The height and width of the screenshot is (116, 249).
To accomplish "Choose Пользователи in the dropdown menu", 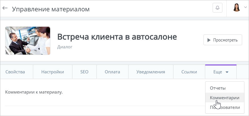I will tap(225, 107).
